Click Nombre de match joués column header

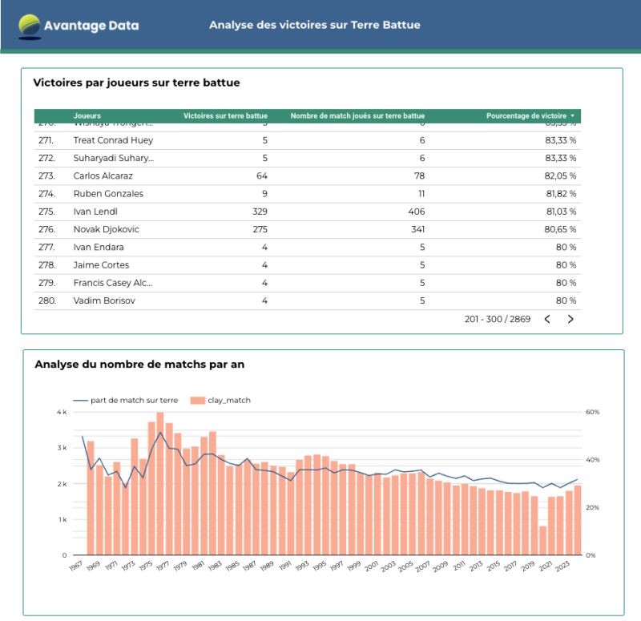click(x=357, y=116)
